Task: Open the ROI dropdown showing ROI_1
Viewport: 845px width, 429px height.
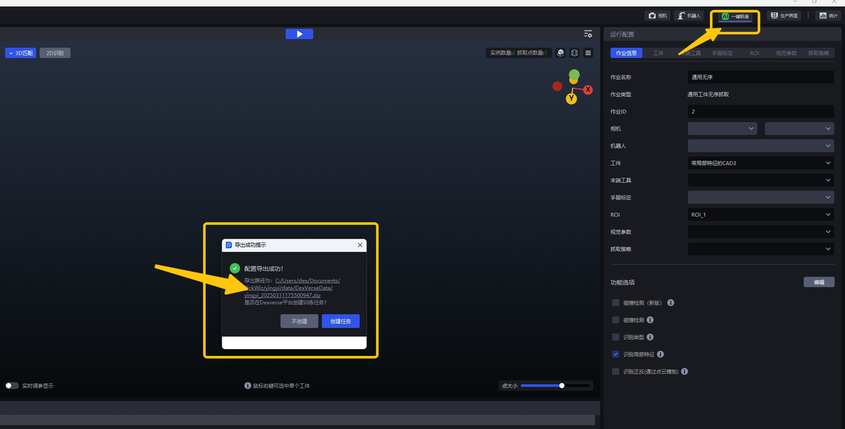Action: [760, 214]
